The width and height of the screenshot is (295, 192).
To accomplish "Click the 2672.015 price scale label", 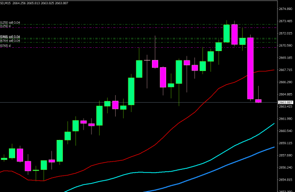I will point(286,34).
